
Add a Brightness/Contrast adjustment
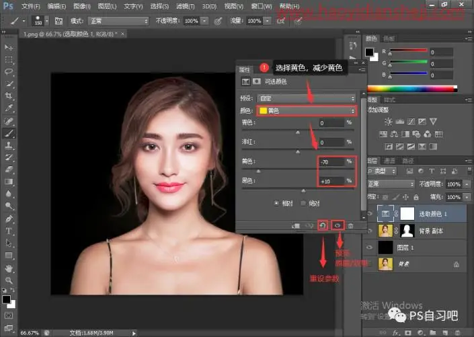coord(388,122)
